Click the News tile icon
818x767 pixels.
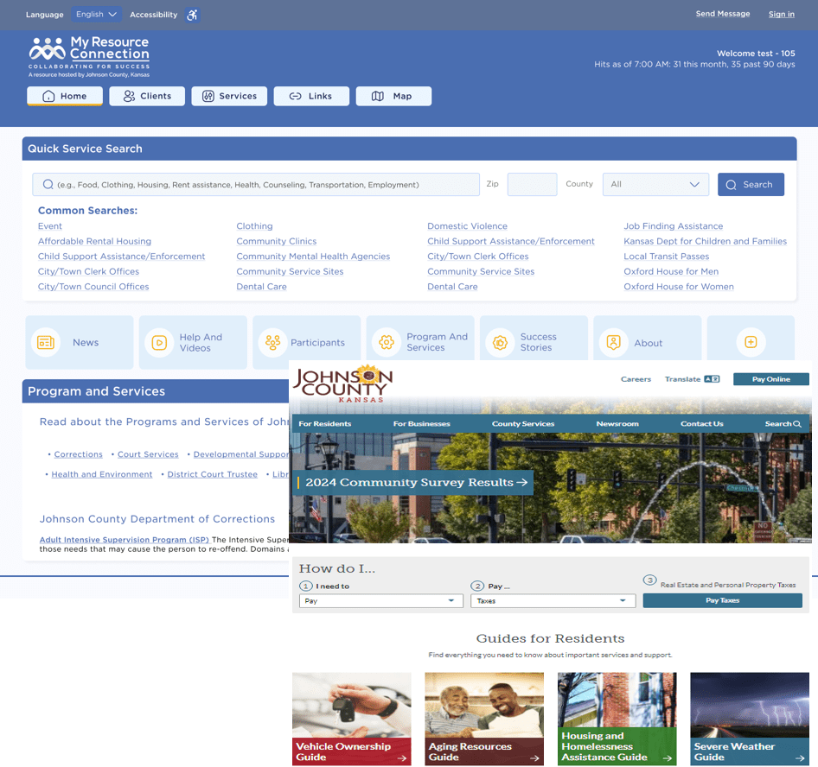pyautogui.click(x=46, y=342)
